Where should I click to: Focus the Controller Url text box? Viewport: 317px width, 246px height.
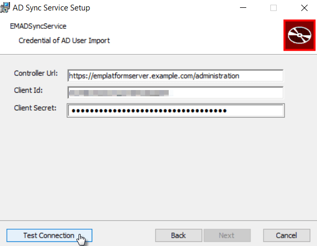click(176, 76)
